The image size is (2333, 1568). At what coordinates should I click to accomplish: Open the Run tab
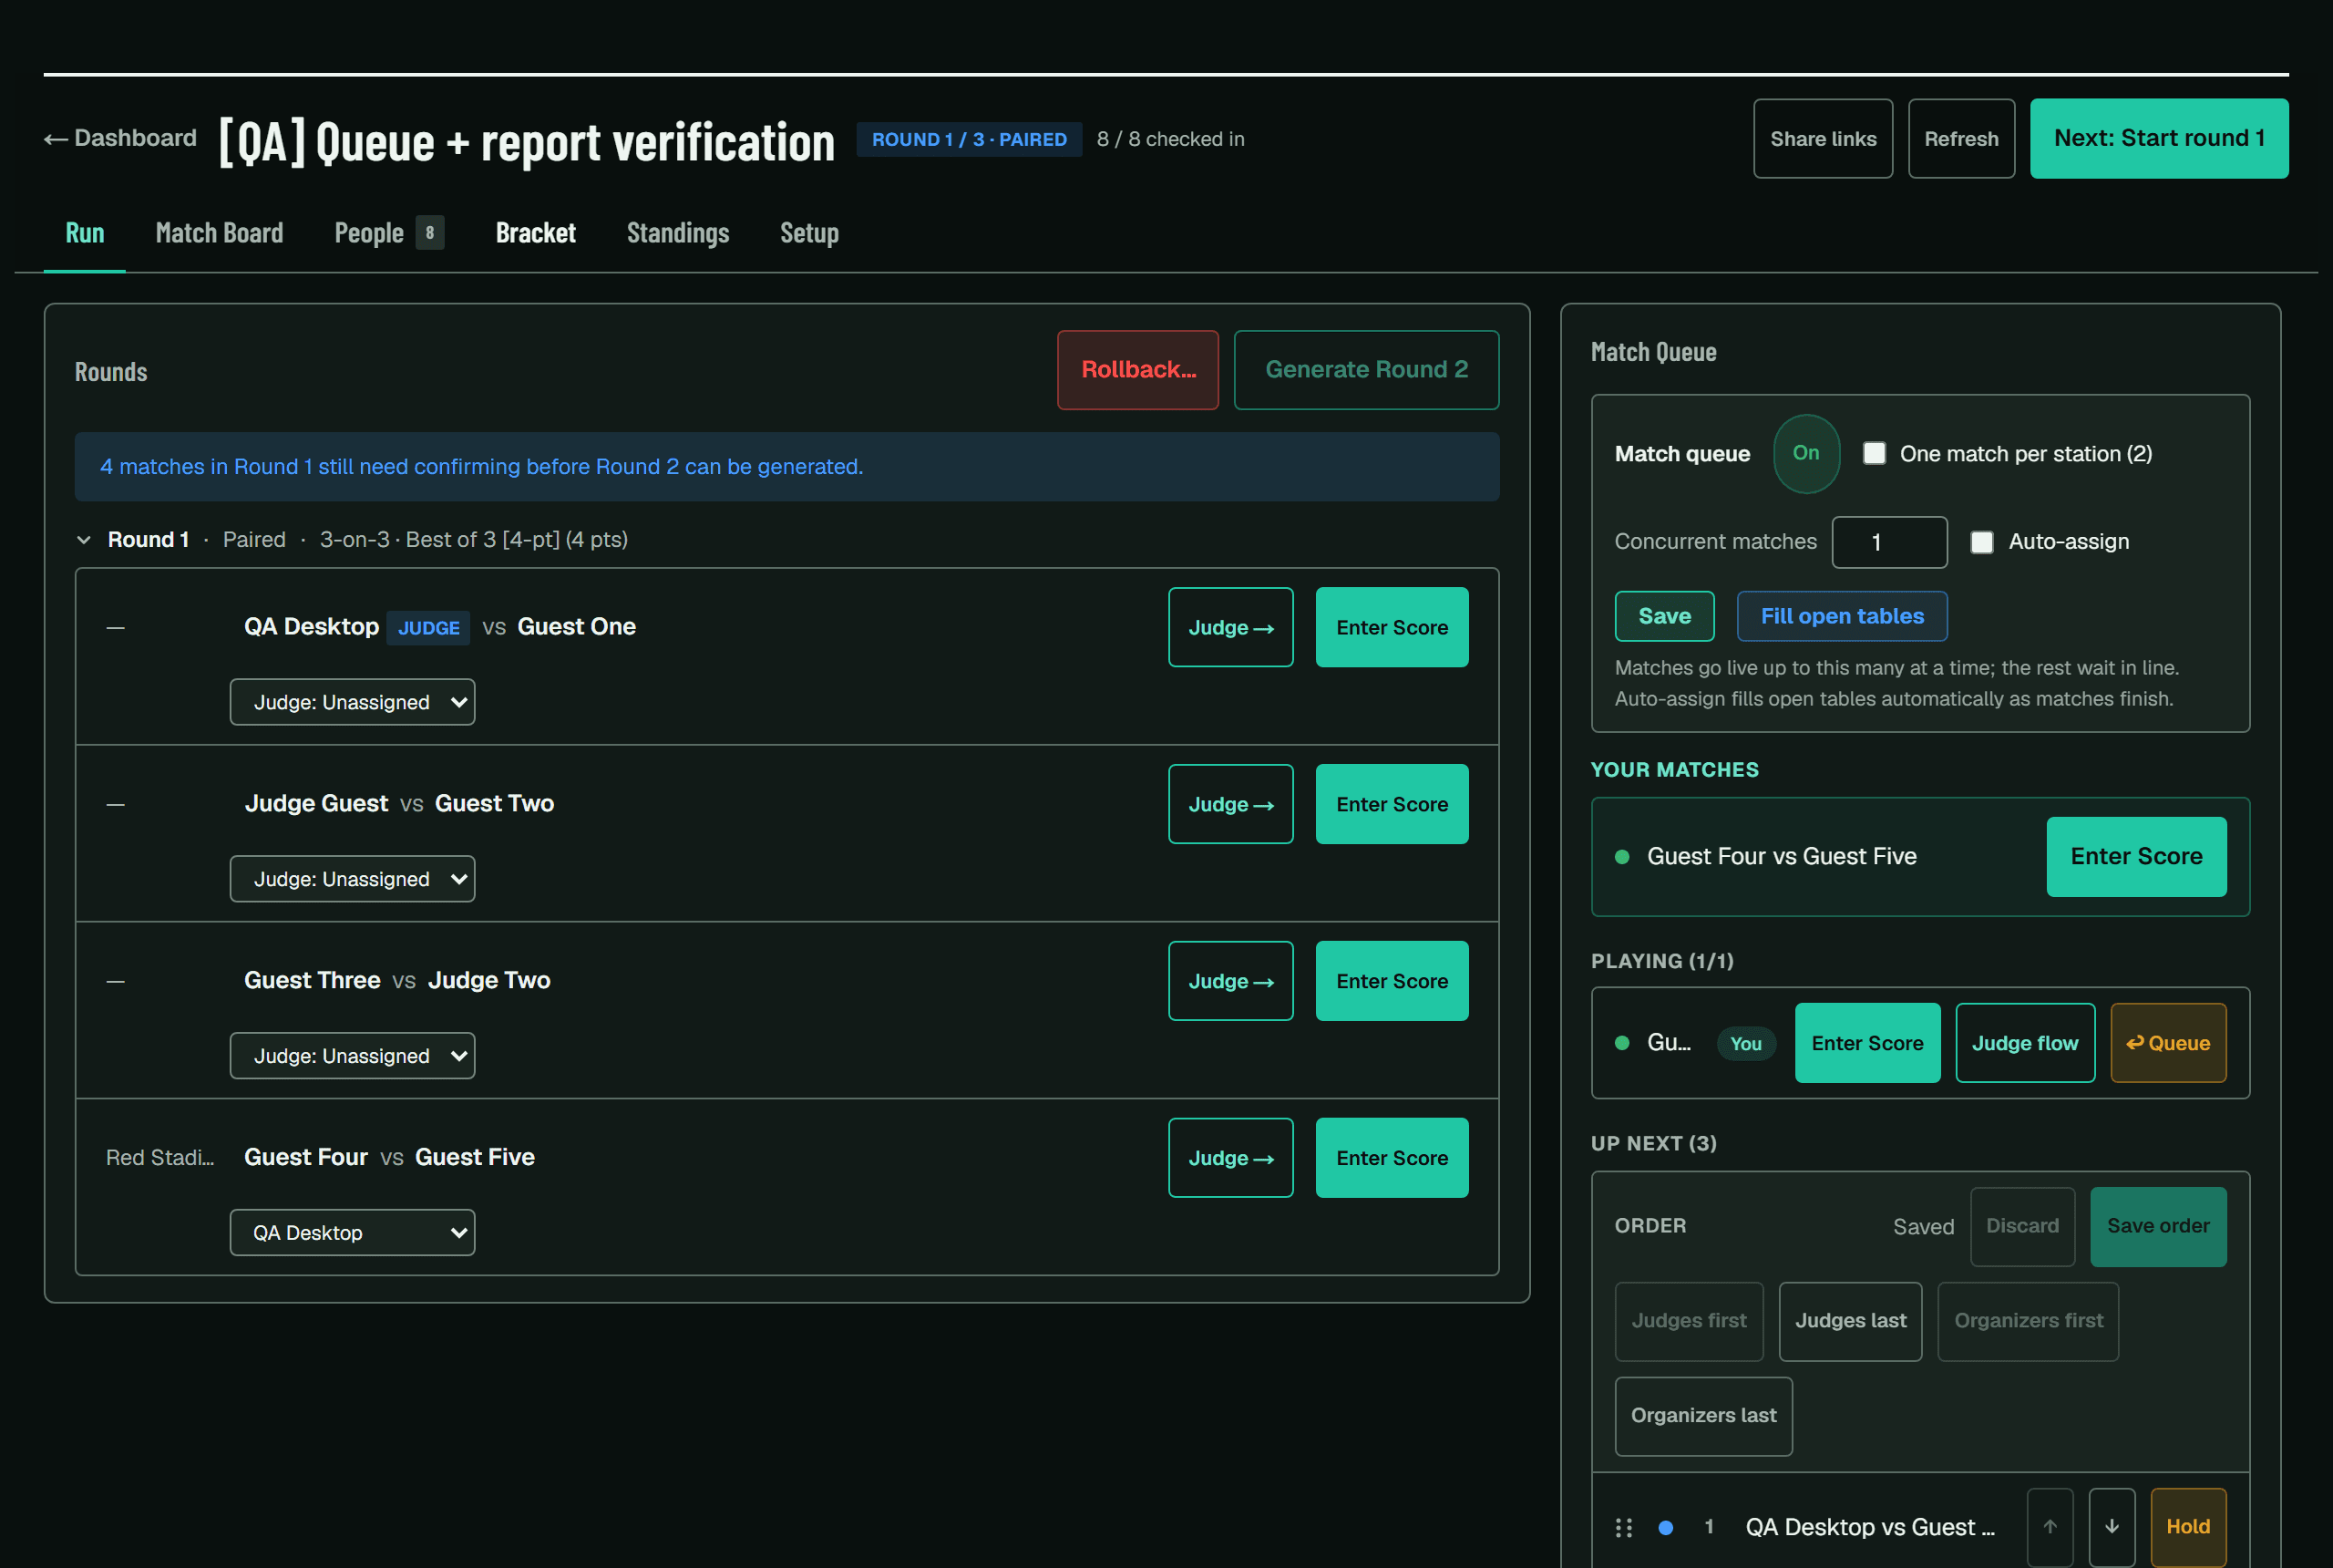tap(85, 234)
